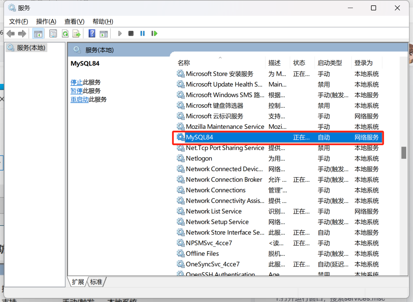Open the 帮助(H) menu
Image resolution: width=413 pixels, height=302 pixels.
point(103,21)
